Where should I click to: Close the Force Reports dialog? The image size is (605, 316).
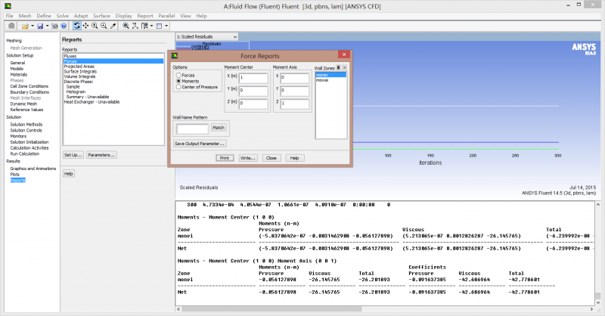344,54
